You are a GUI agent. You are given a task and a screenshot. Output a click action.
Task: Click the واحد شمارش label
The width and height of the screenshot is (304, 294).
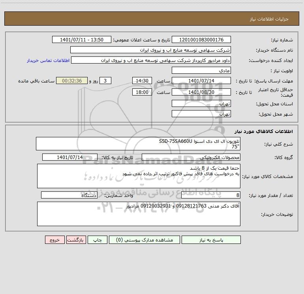tap(119, 196)
